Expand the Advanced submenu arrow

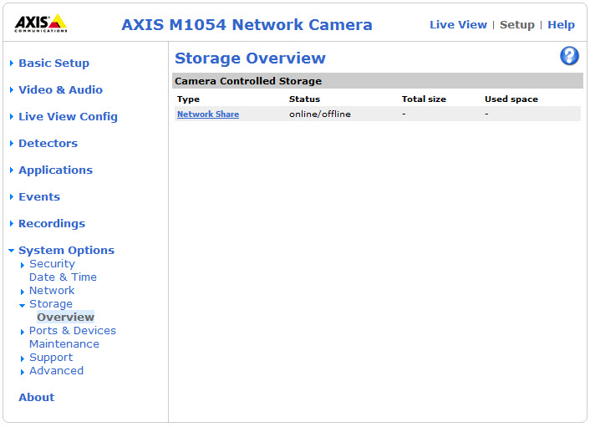click(23, 372)
